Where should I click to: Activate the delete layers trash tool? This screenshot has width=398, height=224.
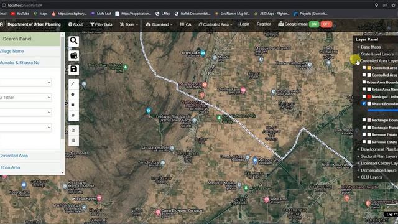[x=73, y=141]
